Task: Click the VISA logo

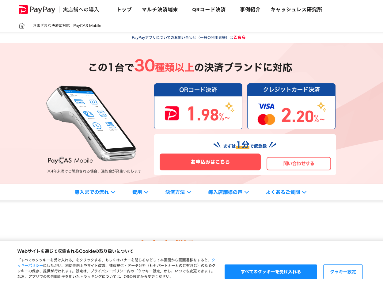Action: [x=266, y=106]
